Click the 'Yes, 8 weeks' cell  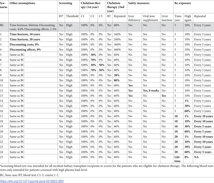coord(151,91)
